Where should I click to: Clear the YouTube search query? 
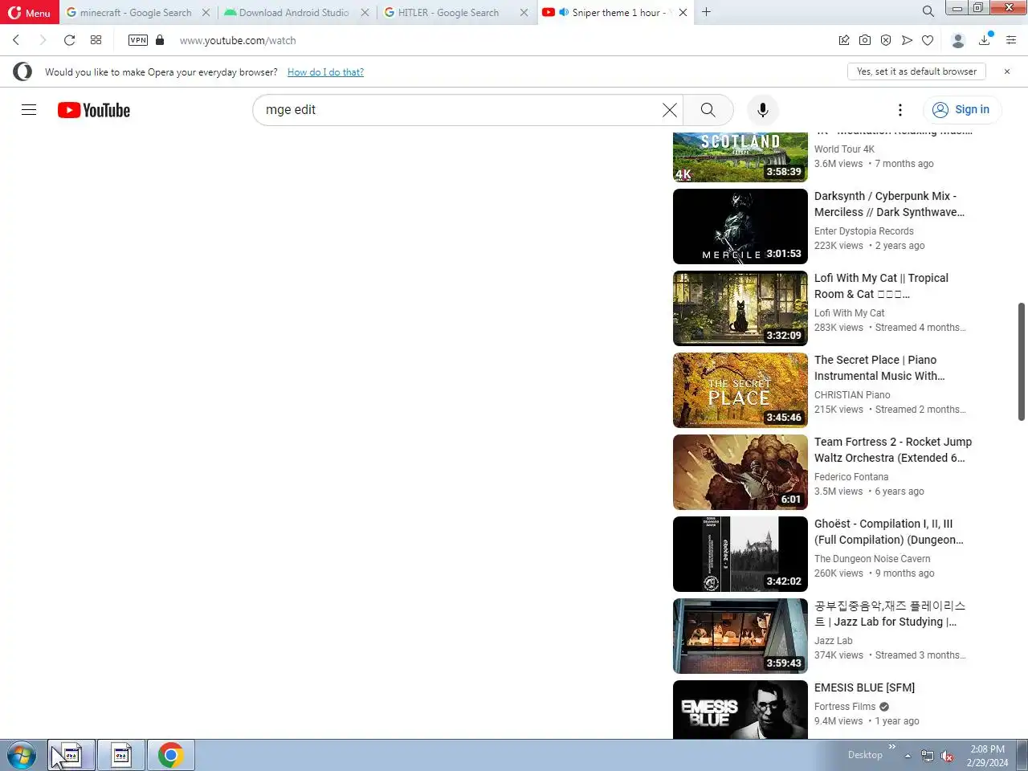click(x=669, y=110)
